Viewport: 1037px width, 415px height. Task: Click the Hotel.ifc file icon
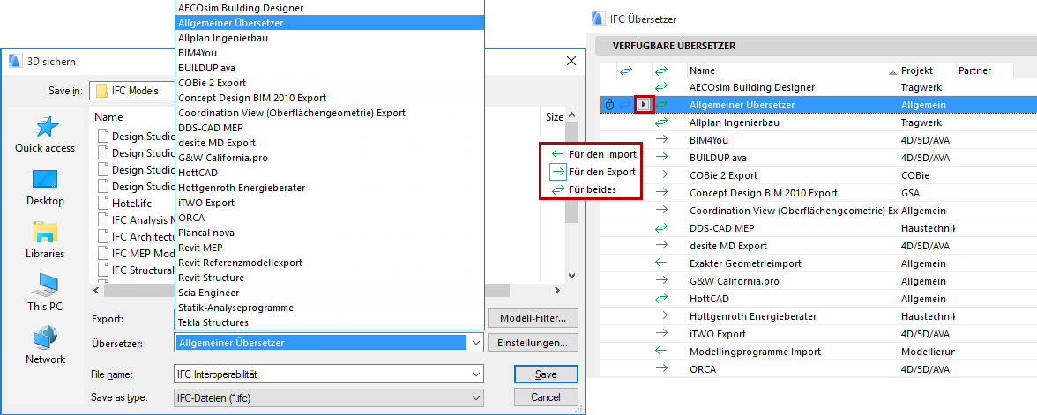pos(102,204)
